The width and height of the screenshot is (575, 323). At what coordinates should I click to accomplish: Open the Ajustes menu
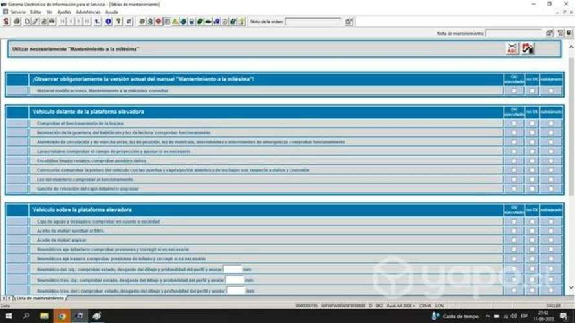point(64,12)
